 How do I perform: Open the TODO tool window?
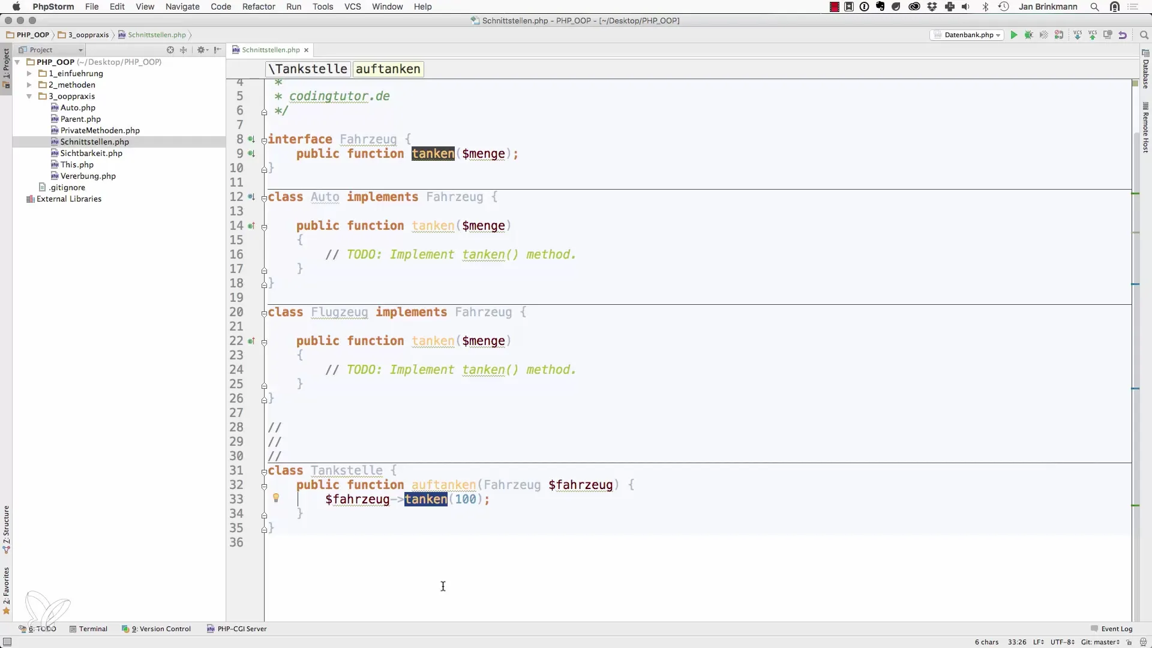pos(37,629)
